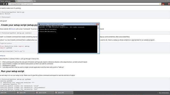The image size is (170, 95).
Task: Click the setup(console=['hello.py']) code line
Action: pyautogui.click(x=12, y=51)
